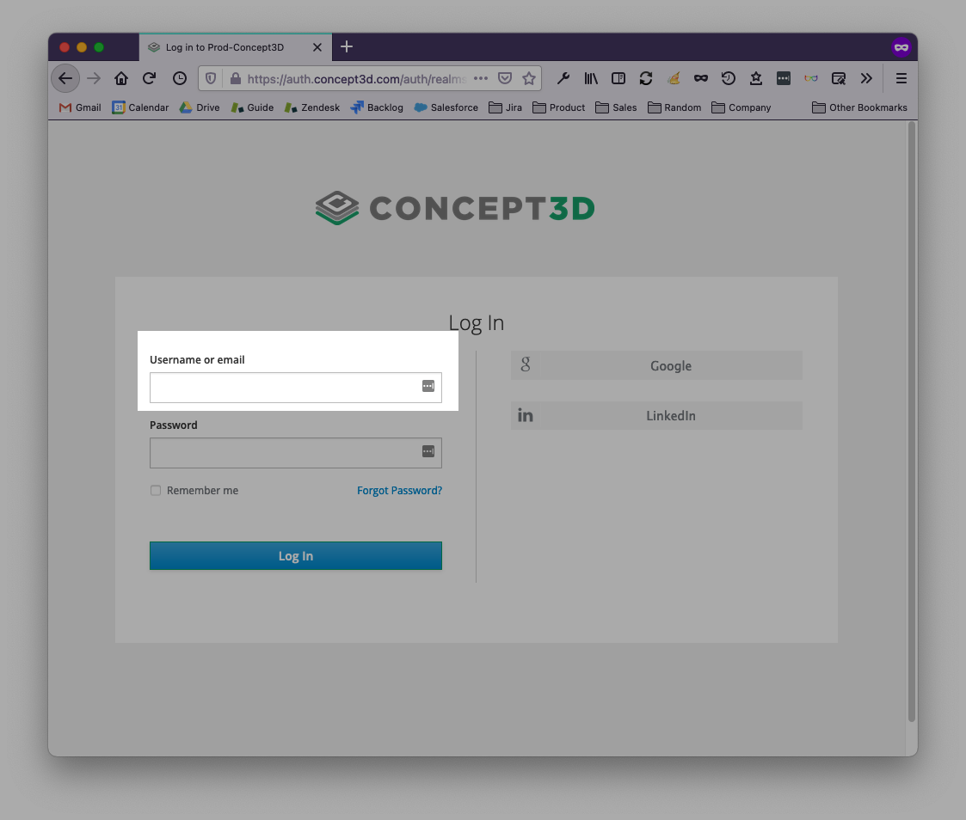This screenshot has height=820, width=966.
Task: Open the Firefox hamburger menu
Action: pyautogui.click(x=901, y=78)
